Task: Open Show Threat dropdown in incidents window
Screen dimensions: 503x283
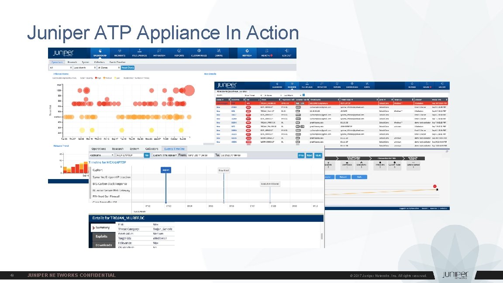Action: click(253, 95)
